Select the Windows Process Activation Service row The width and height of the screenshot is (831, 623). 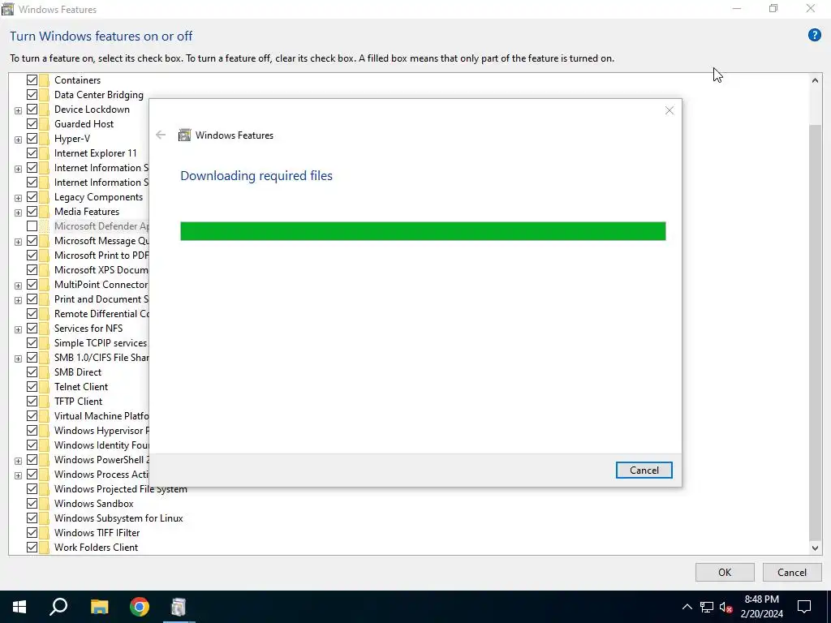pos(101,475)
